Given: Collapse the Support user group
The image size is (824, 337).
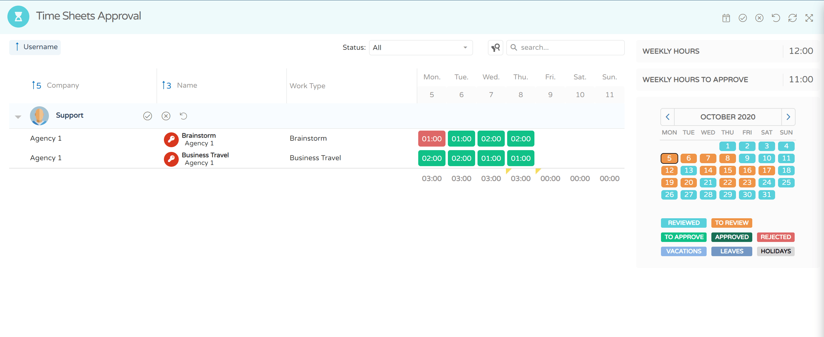Looking at the screenshot, I should [18, 117].
